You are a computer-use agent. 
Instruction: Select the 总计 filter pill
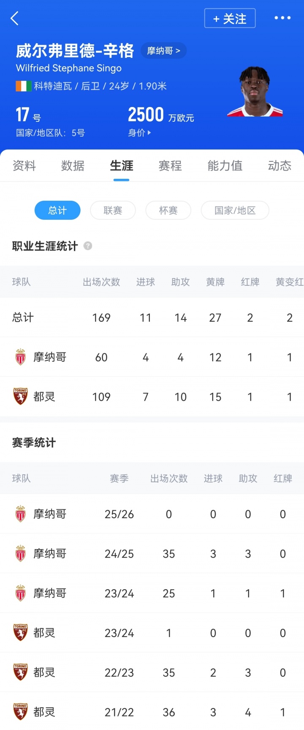[57, 211]
